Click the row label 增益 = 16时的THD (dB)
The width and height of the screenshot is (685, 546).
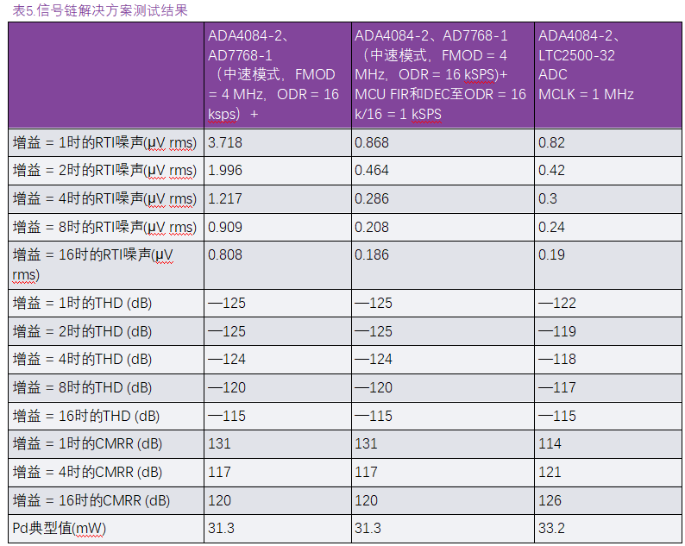click(86, 416)
